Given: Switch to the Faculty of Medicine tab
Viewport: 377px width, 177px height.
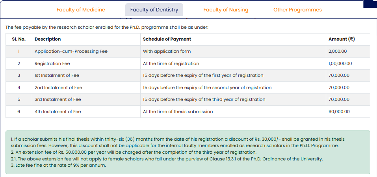Looking at the screenshot, I should tap(81, 10).
